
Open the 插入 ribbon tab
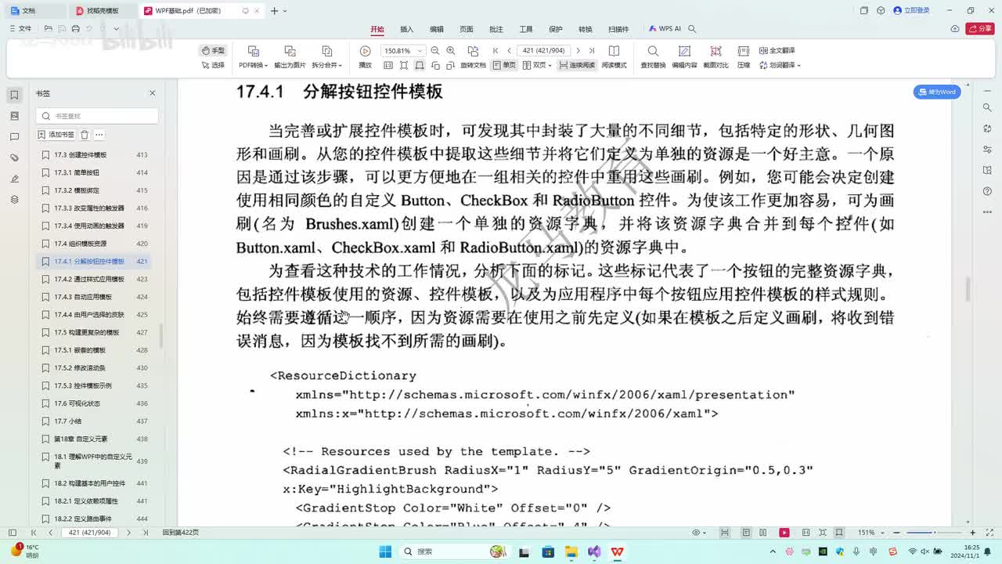point(407,29)
